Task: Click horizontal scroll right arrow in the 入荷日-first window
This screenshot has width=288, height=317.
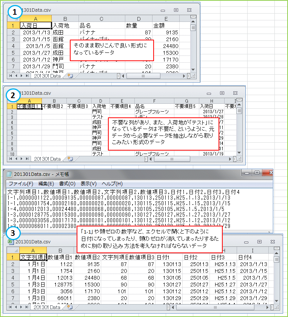Action: click(184, 76)
